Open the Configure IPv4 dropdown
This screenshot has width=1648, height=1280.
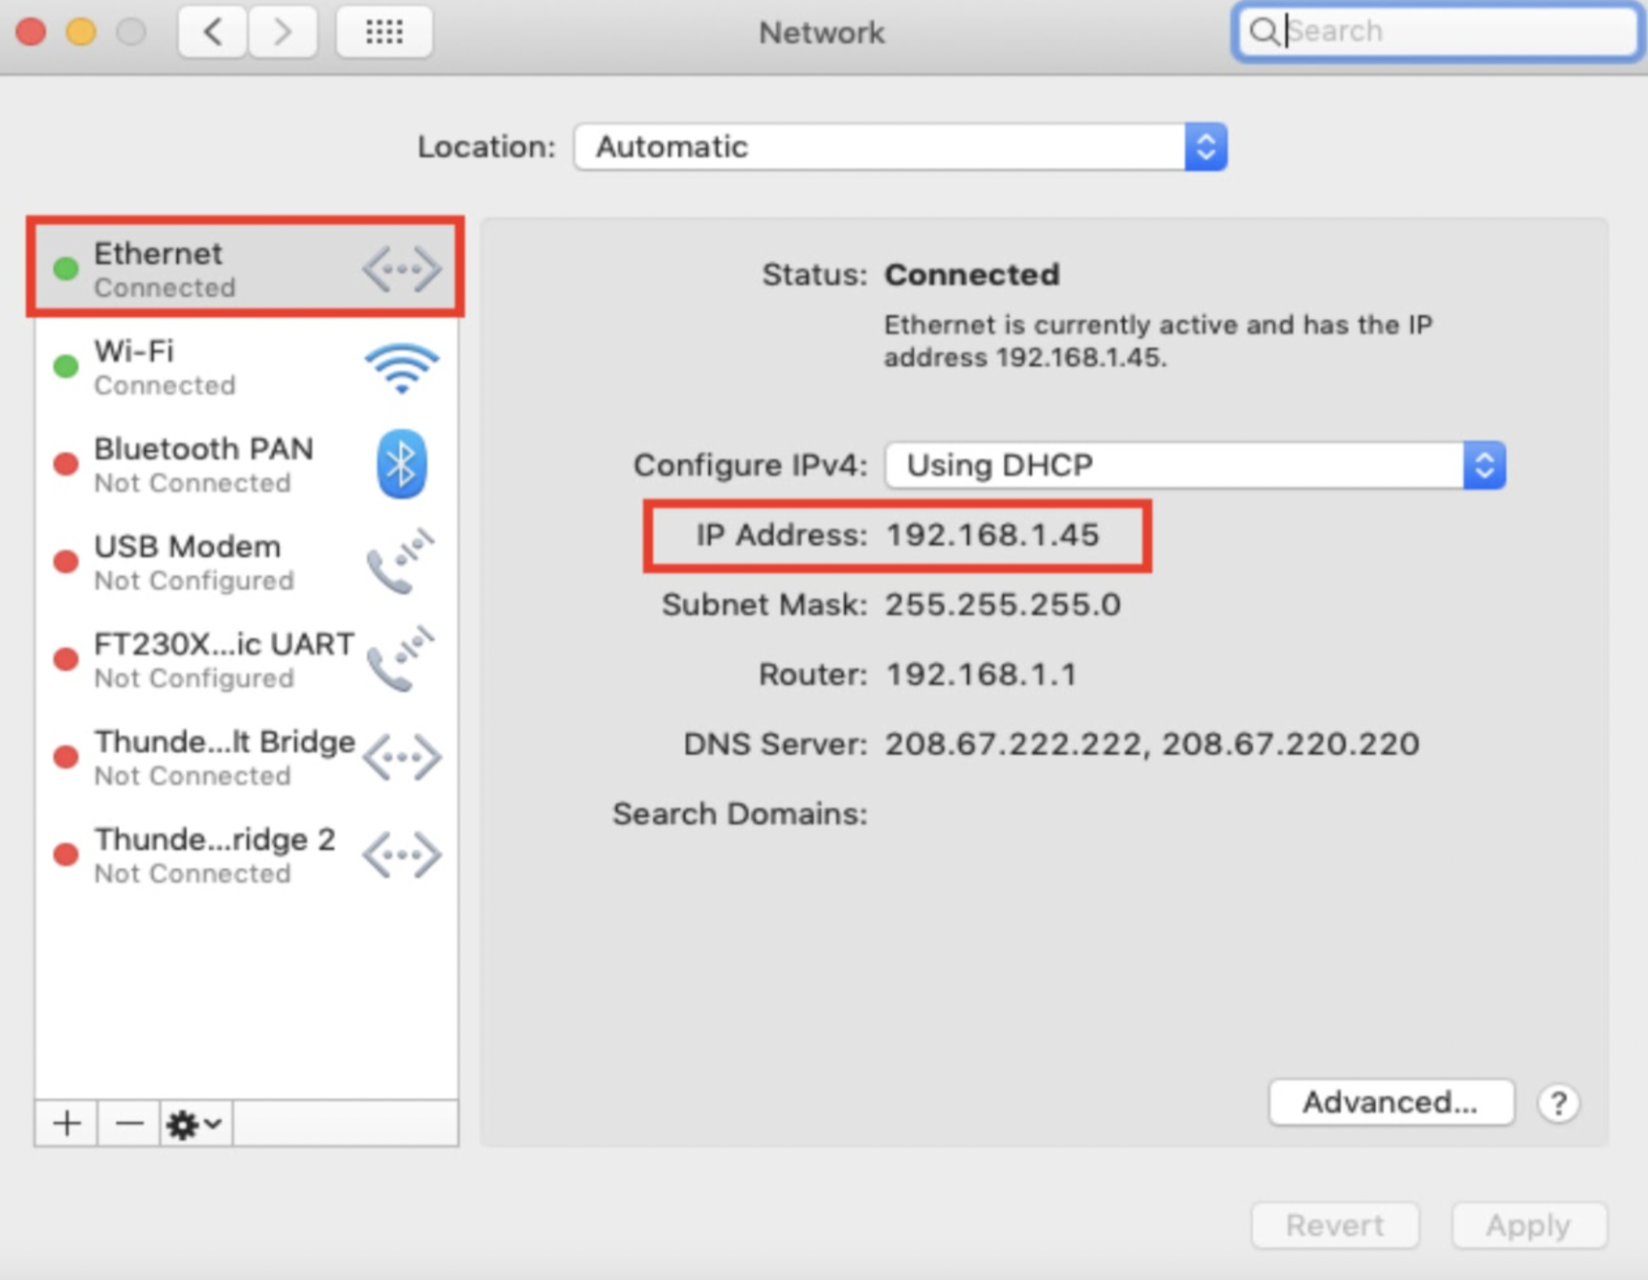coord(1484,466)
